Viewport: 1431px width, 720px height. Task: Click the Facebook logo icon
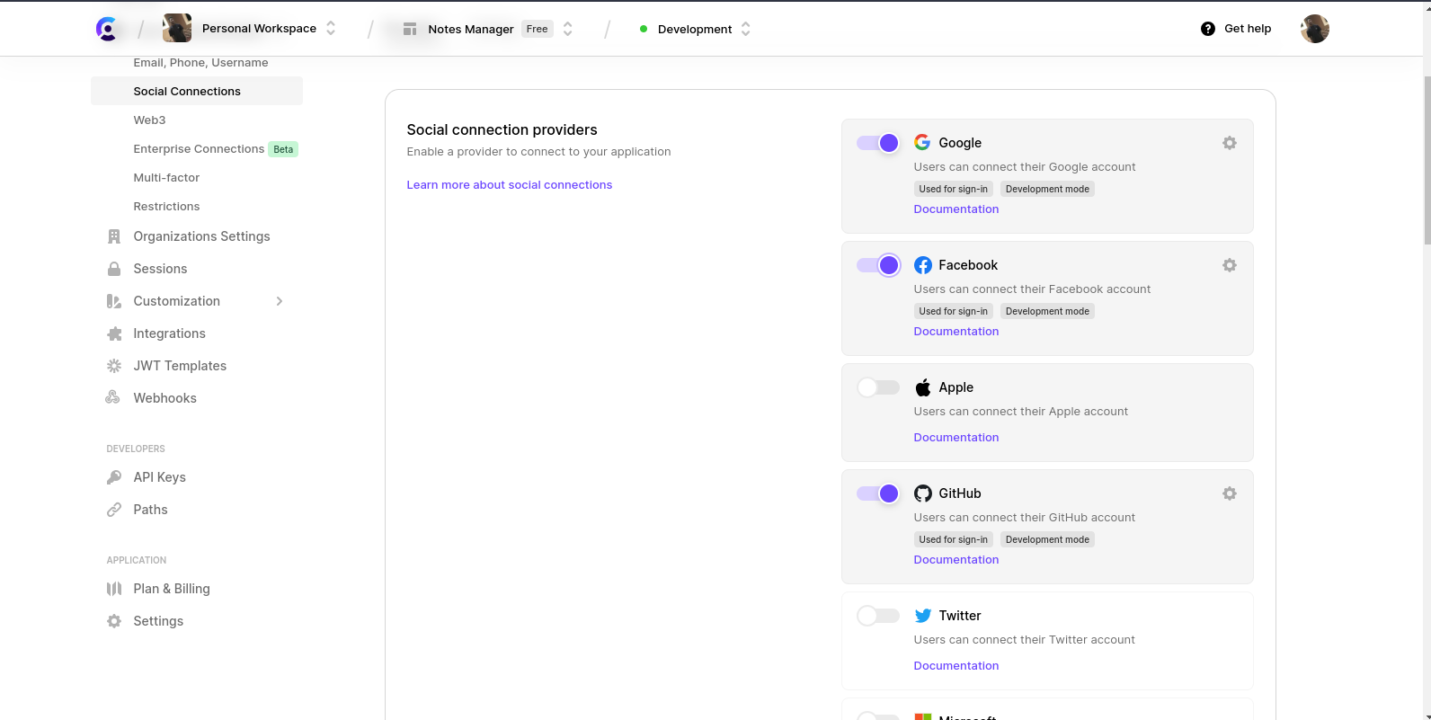923,265
